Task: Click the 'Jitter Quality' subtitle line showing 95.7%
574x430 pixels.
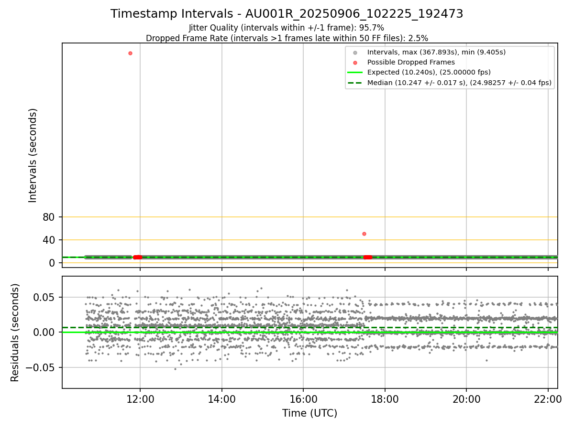Action: (x=287, y=28)
